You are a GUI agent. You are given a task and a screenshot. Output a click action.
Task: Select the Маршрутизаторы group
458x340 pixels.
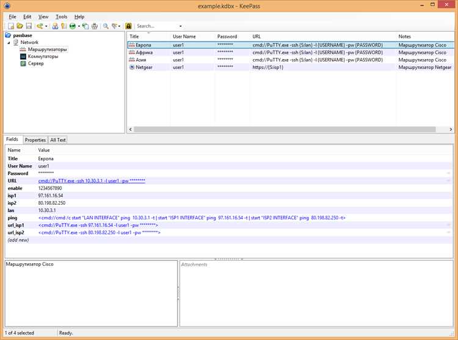[x=47, y=49]
